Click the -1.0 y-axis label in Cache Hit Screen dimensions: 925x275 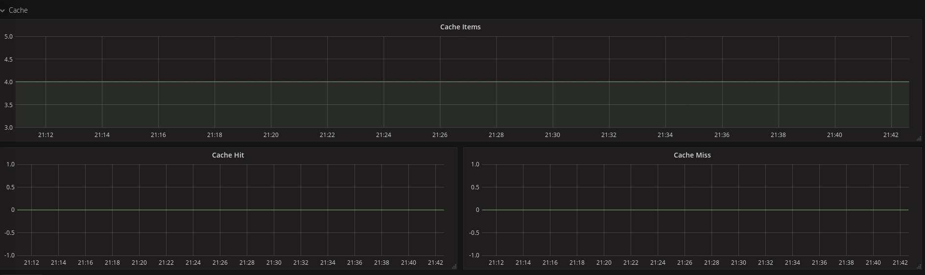[x=9, y=256]
